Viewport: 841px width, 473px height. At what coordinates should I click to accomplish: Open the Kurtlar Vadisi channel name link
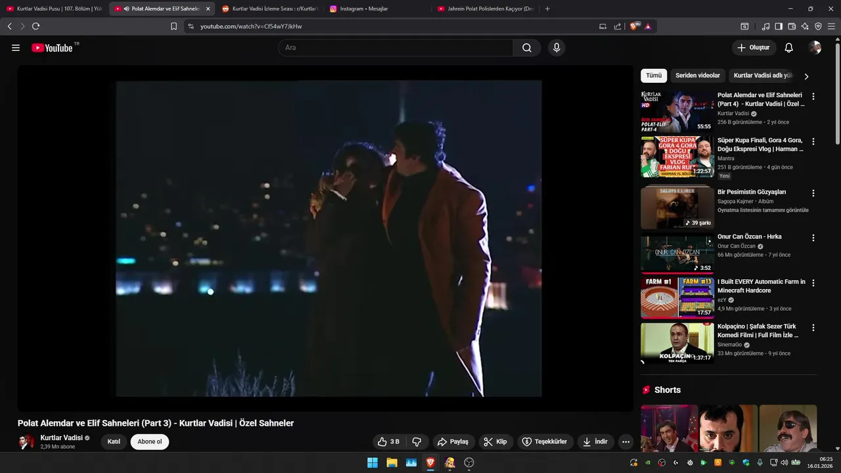click(x=61, y=438)
